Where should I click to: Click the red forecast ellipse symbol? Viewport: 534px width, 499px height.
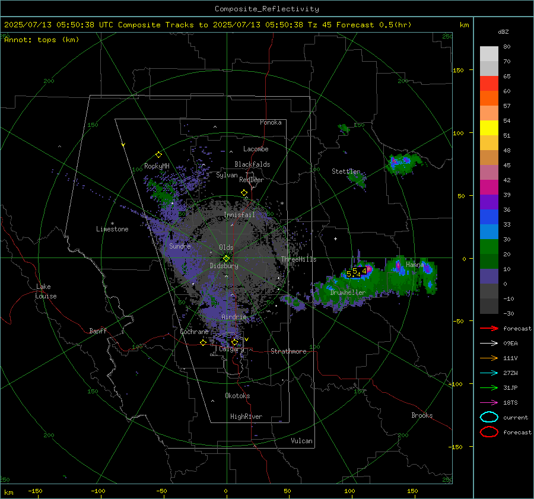[x=489, y=432]
